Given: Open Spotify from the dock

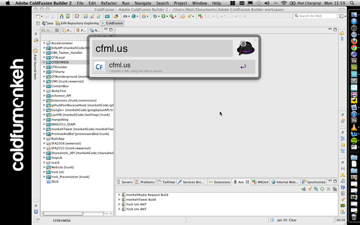Looking at the screenshot, I should (x=354, y=140).
